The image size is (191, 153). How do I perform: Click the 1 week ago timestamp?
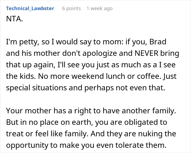pos(99,8)
